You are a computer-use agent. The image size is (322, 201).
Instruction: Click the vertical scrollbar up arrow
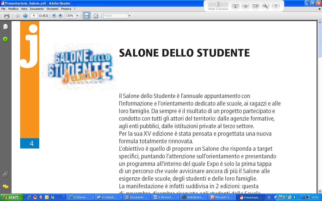point(320,22)
